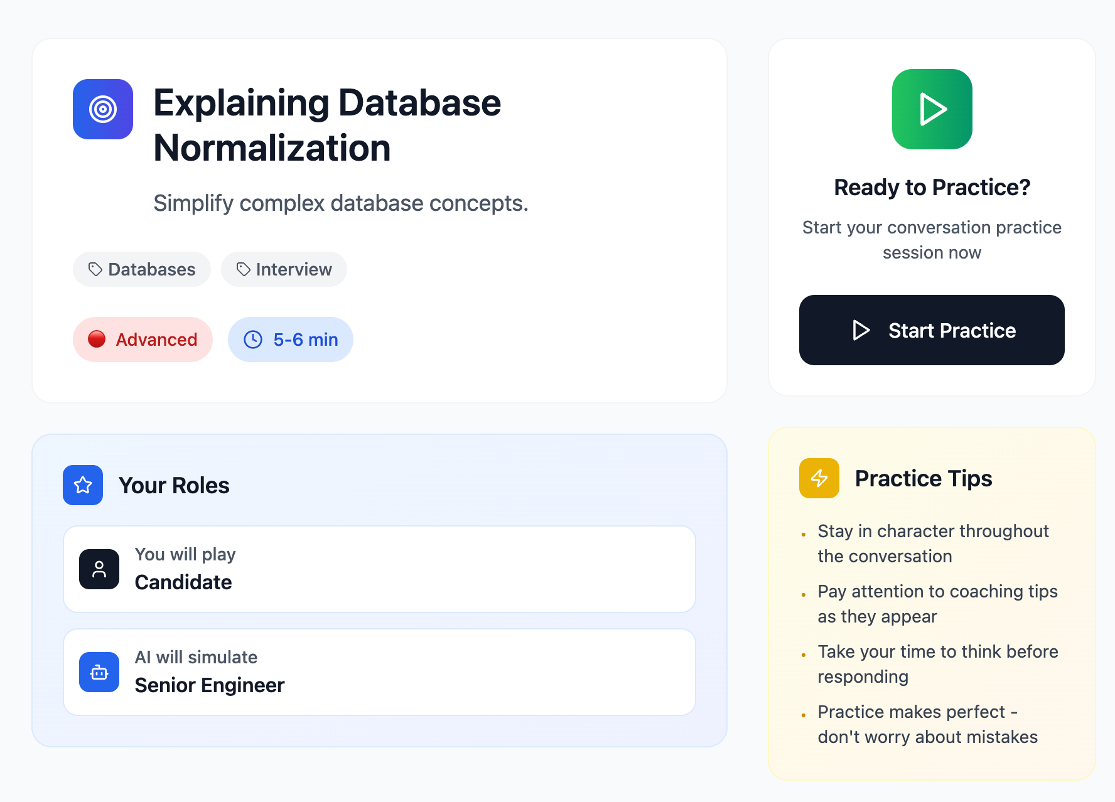Click the play triangle inside Start Practice
The image size is (1115, 802).
[861, 330]
